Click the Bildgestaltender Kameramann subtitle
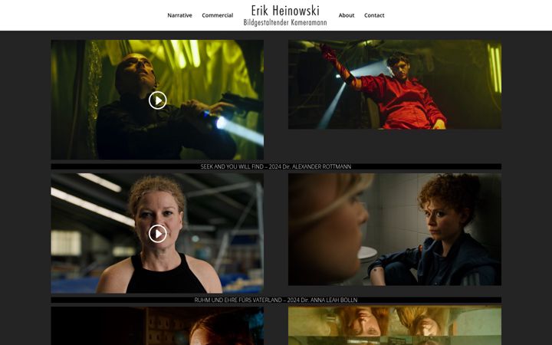 (x=285, y=22)
